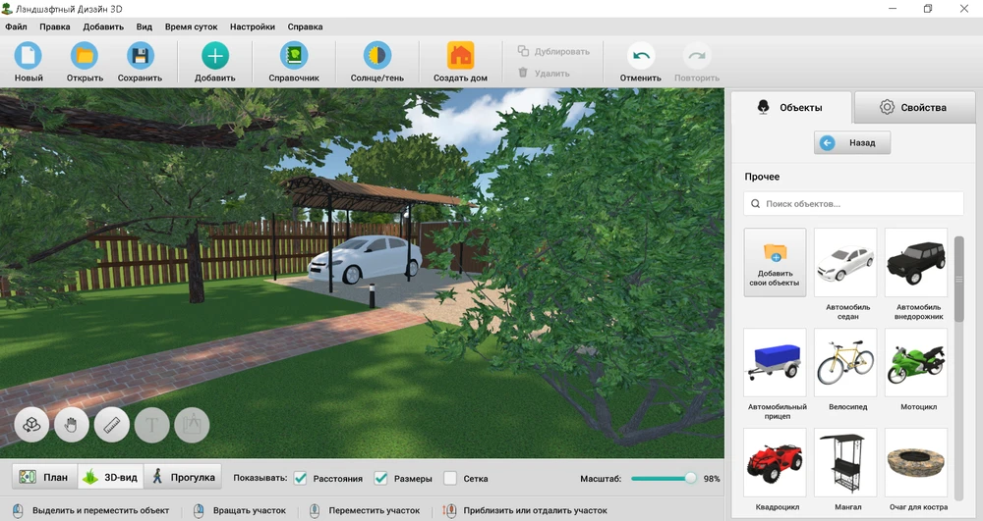
Task: Select the 3D rotate tool in viewport
Action: (32, 425)
